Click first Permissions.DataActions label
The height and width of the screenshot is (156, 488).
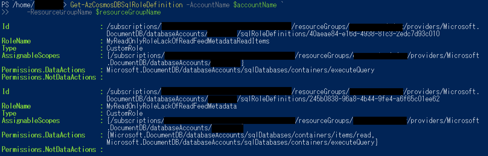(43, 70)
